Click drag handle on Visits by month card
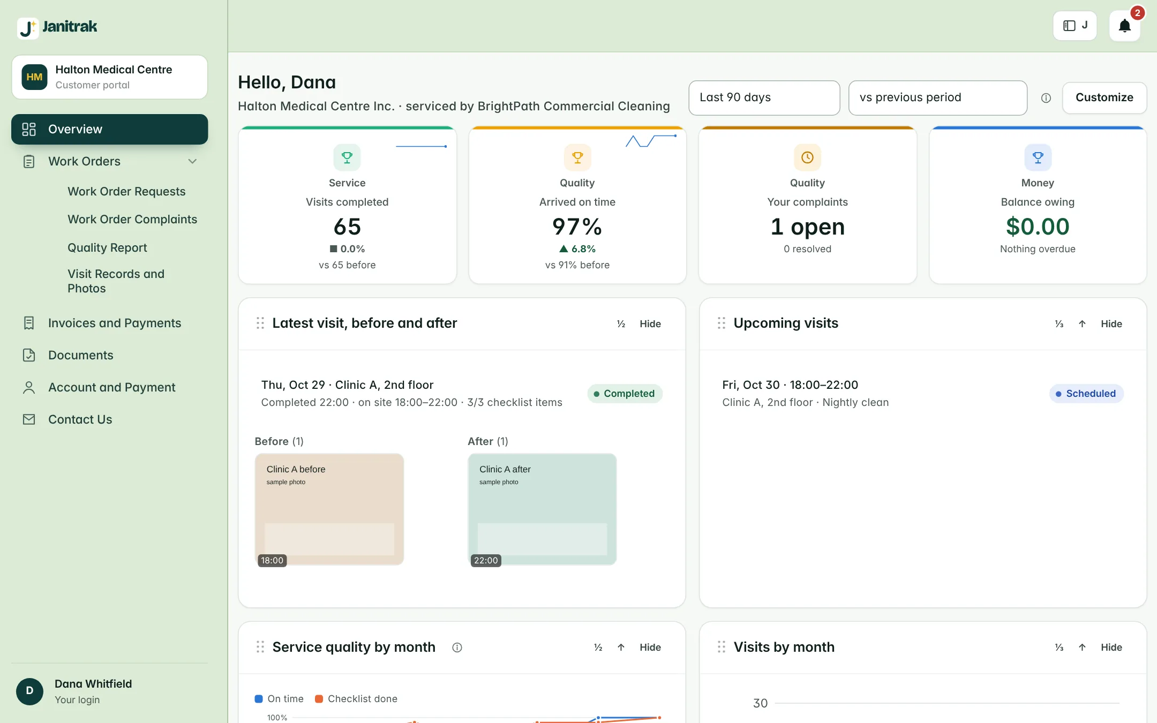This screenshot has height=723, width=1157. (x=722, y=647)
